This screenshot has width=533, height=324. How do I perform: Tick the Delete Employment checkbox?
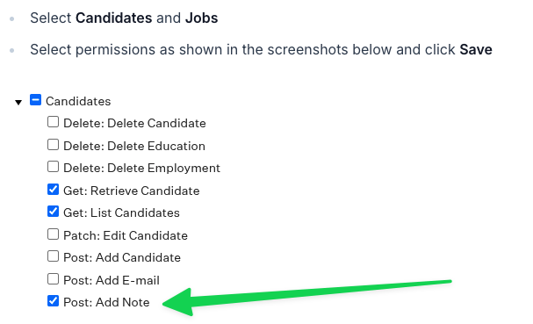[53, 167]
